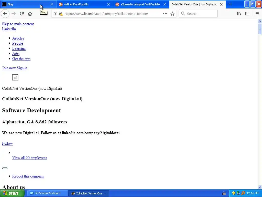Open the Firefox hamburger menu
Screen dimensions: 262x197
tap(257, 14)
